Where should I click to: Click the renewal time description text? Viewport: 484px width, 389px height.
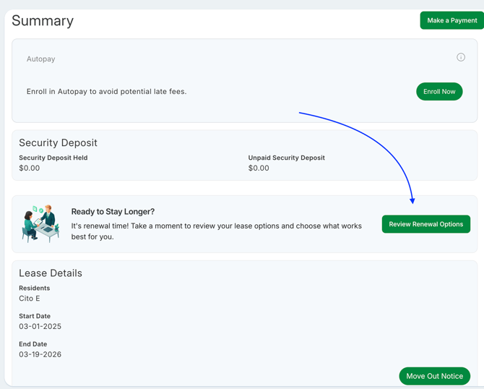pyautogui.click(x=216, y=231)
